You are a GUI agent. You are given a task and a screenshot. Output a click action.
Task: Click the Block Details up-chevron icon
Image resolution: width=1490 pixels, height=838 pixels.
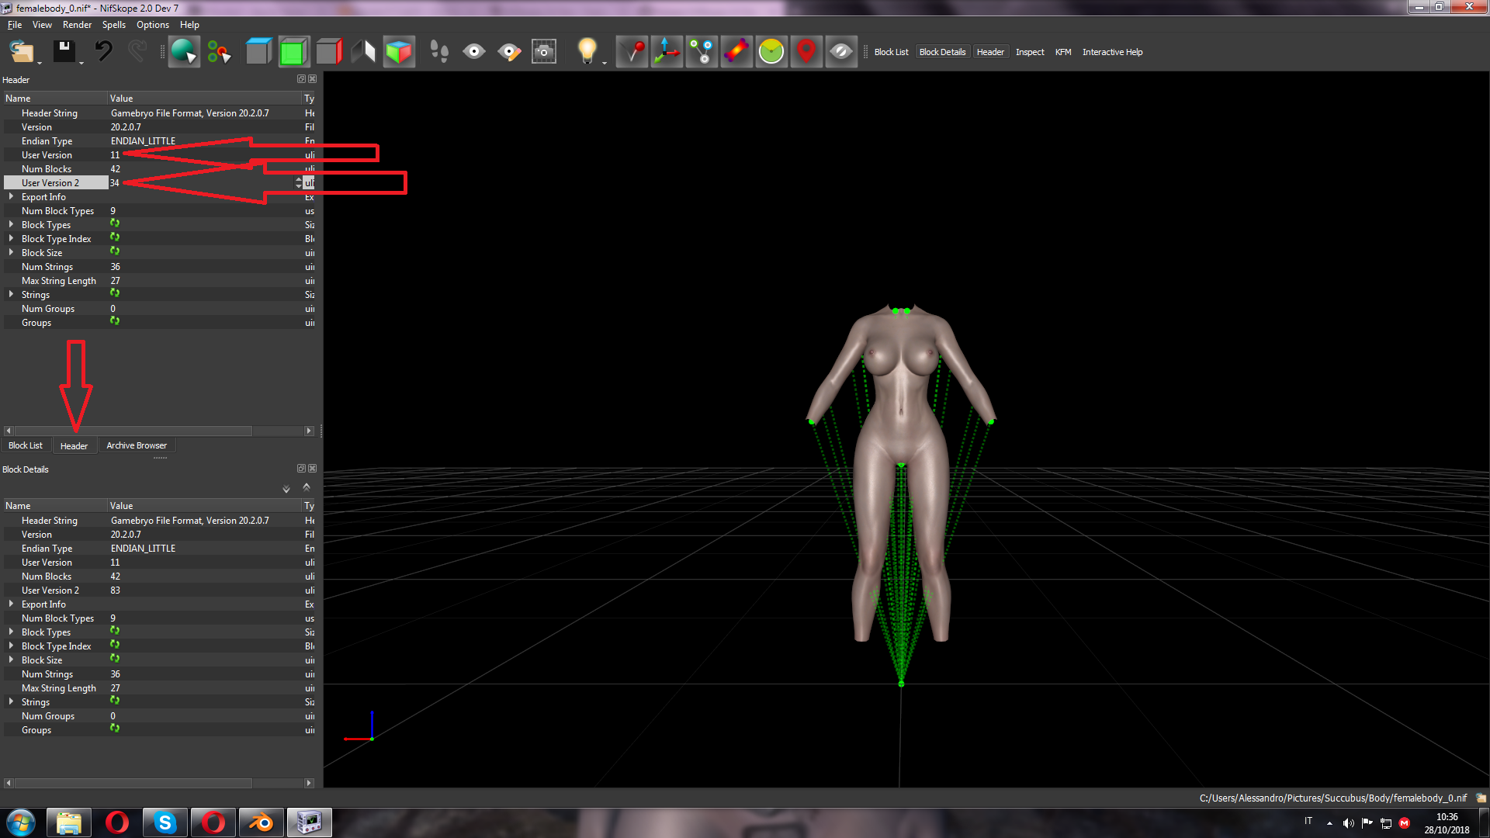click(307, 487)
